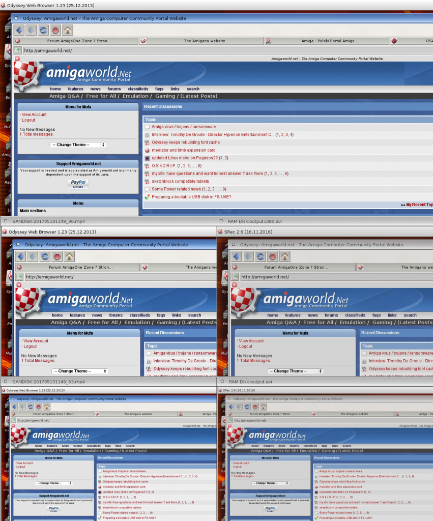Go back in the 201705131149_53.mp4 window
This screenshot has height=521, width=433.
click(14, 407)
